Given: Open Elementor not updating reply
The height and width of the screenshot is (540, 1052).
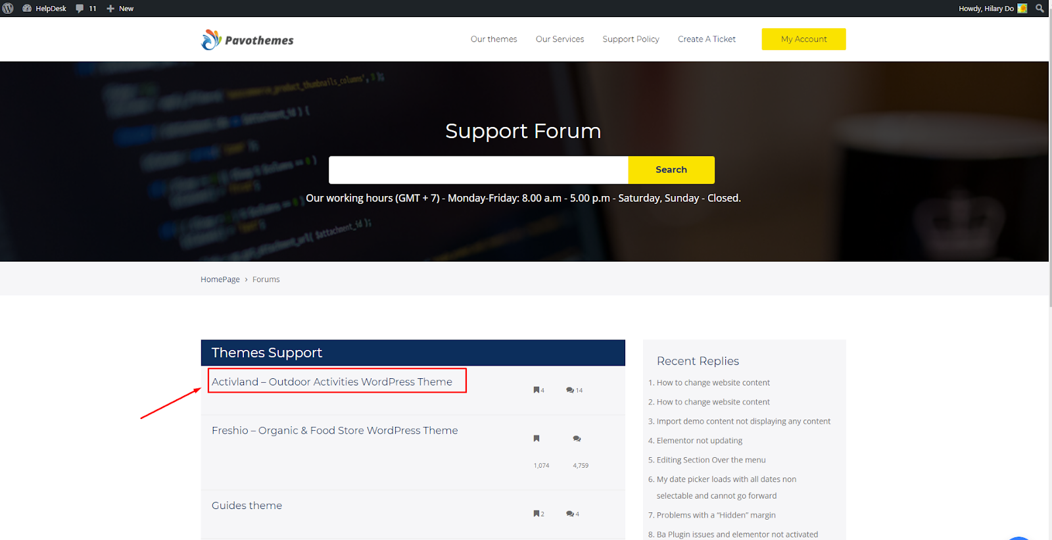Looking at the screenshot, I should (700, 441).
